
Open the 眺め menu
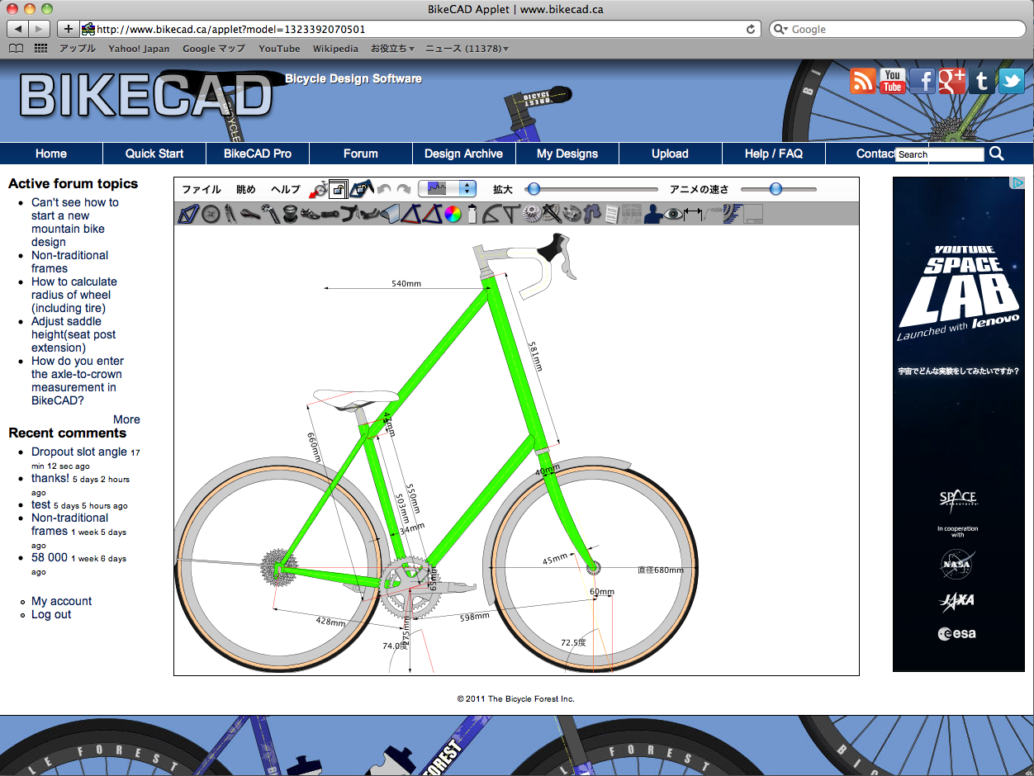click(x=246, y=189)
